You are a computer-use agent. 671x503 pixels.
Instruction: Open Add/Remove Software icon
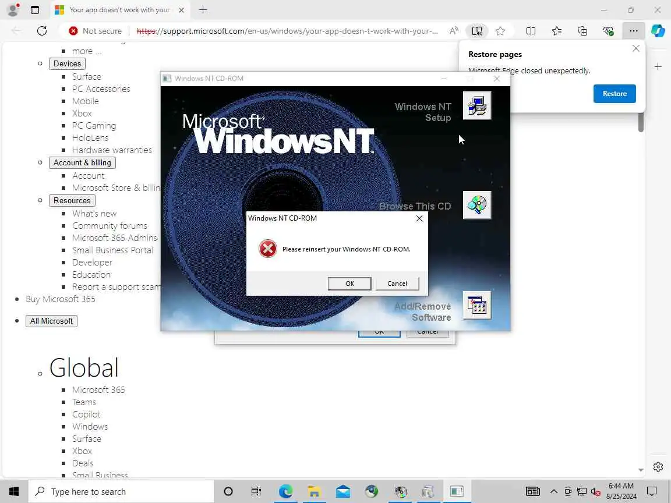(x=476, y=306)
